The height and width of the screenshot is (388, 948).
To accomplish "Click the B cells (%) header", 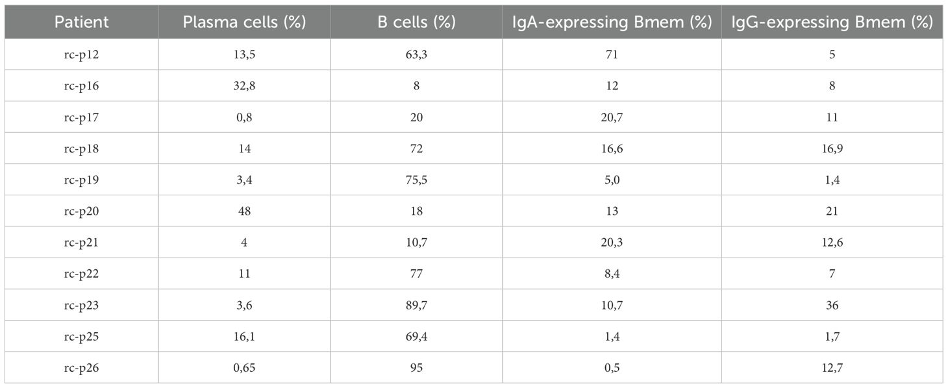I will [416, 23].
